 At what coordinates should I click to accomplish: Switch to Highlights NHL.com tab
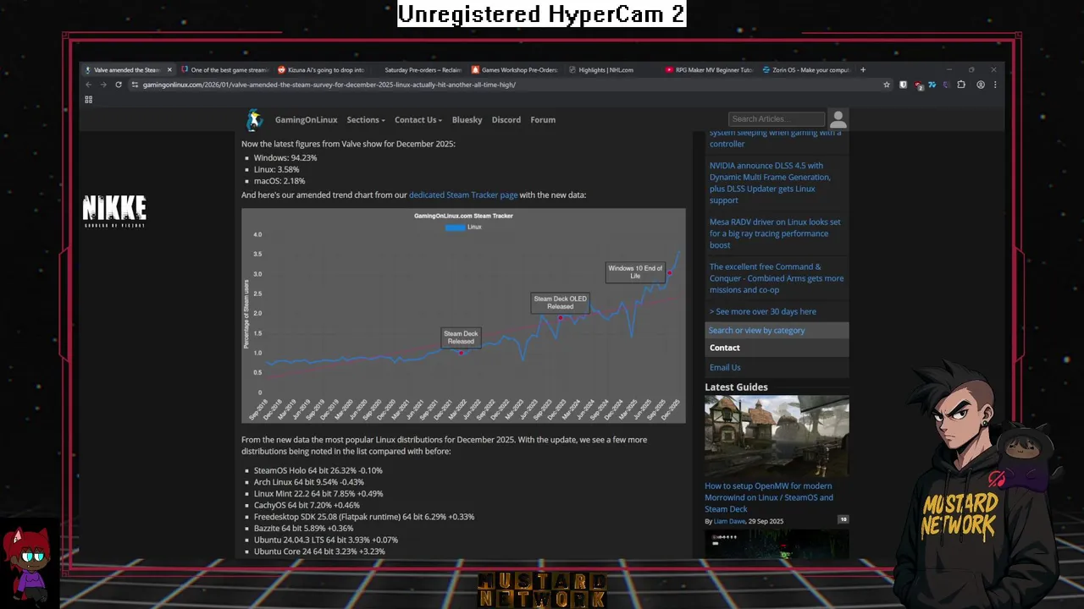611,70
